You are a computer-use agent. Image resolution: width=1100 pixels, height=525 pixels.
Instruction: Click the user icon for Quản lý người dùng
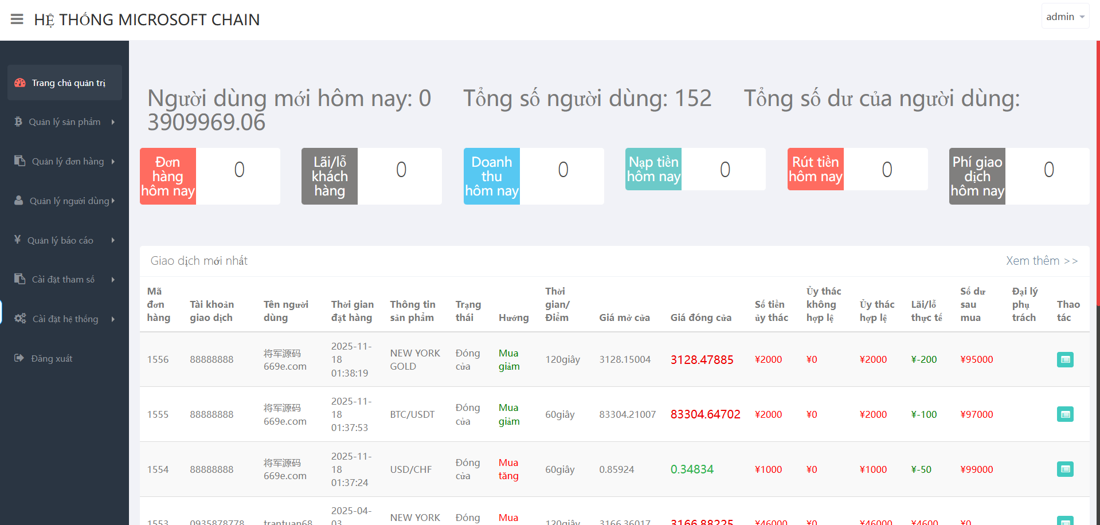coord(19,201)
